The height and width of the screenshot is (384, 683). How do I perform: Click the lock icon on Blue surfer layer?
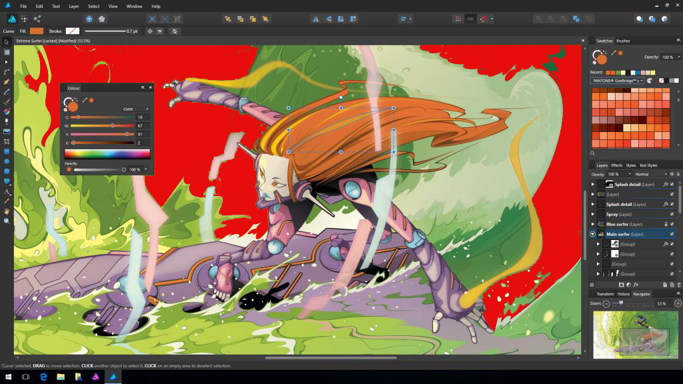[x=666, y=224]
